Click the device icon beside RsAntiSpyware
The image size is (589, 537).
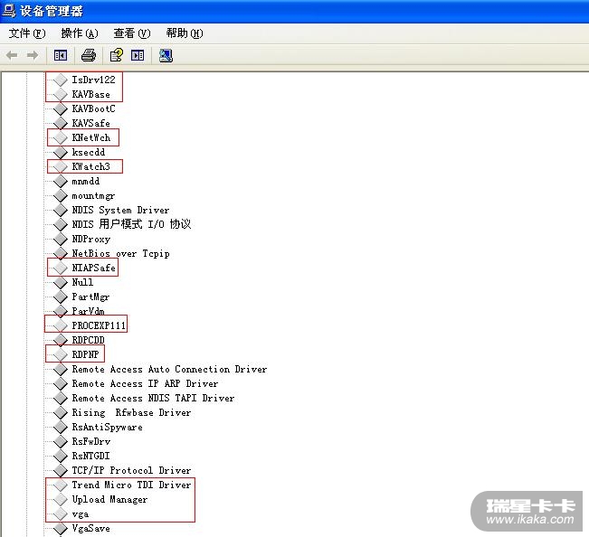pyautogui.click(x=60, y=427)
